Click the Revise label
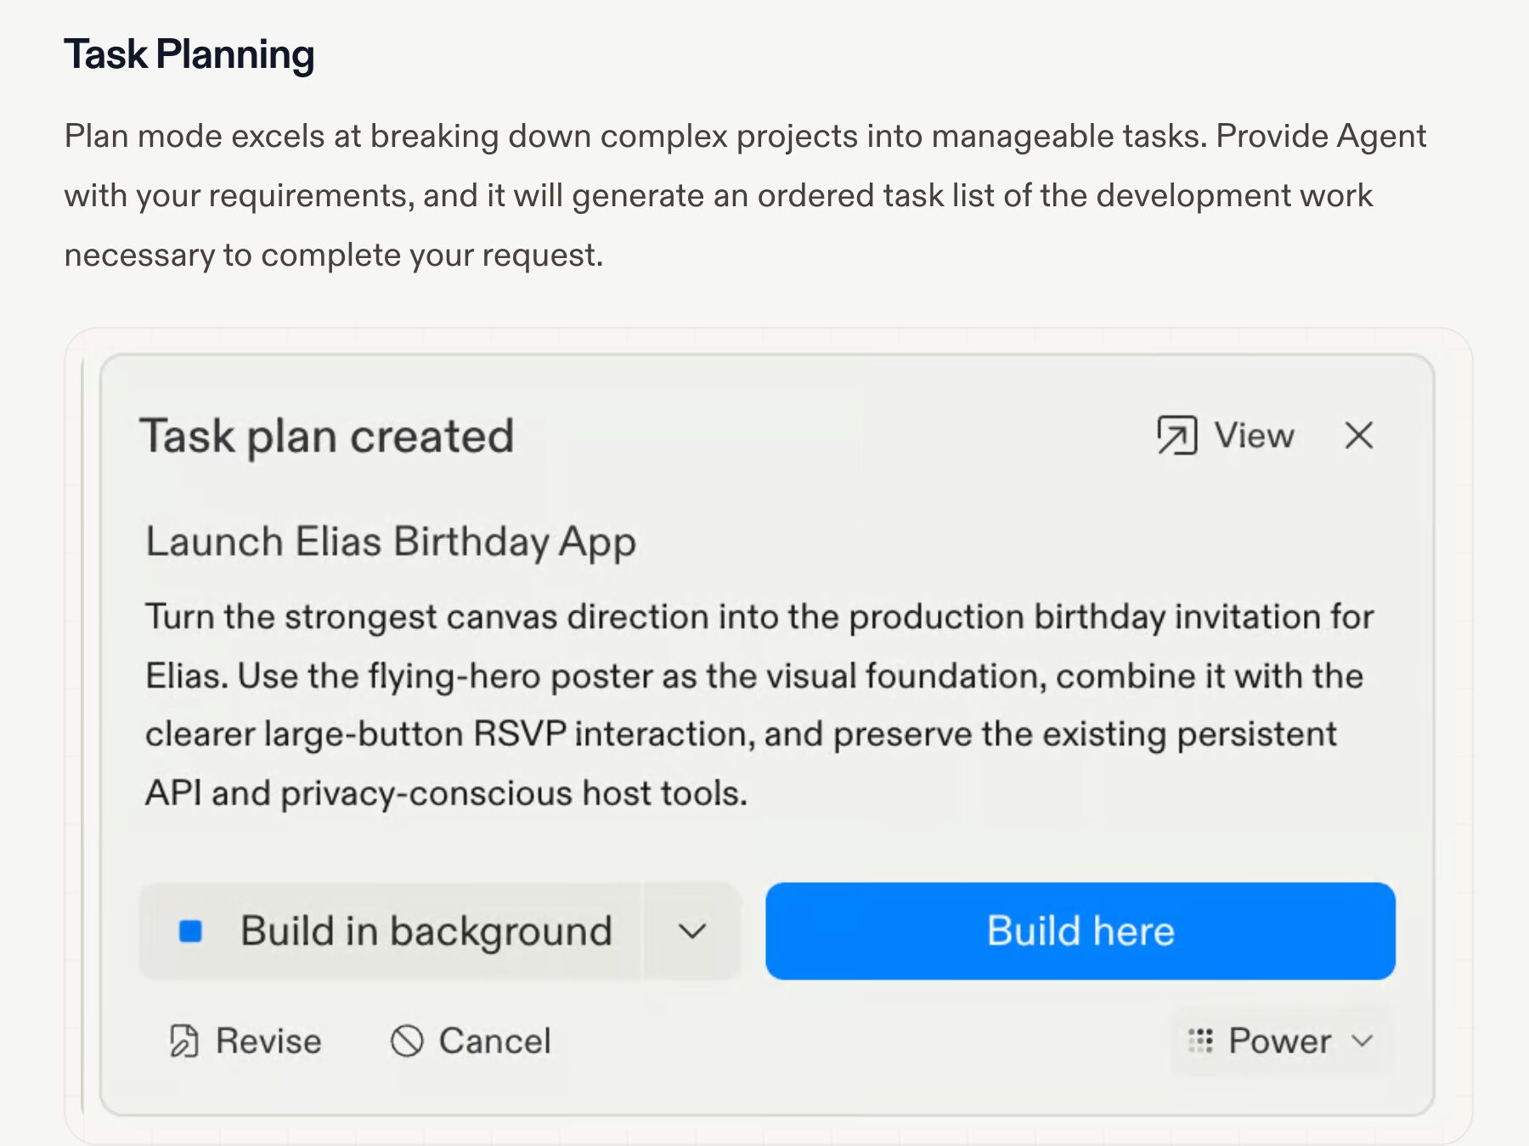Screen dimensions: 1529x1146 268,1041
